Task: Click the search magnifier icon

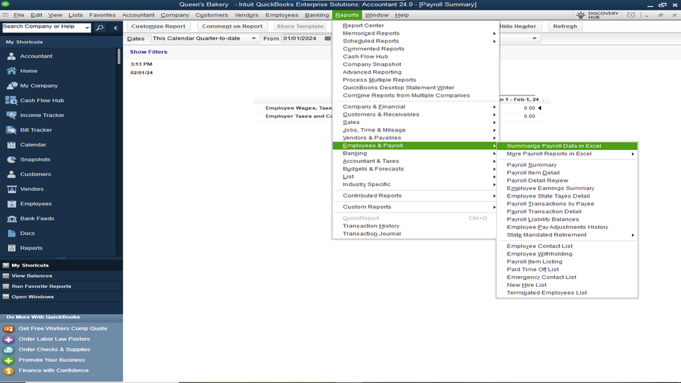Action: pyautogui.click(x=100, y=27)
